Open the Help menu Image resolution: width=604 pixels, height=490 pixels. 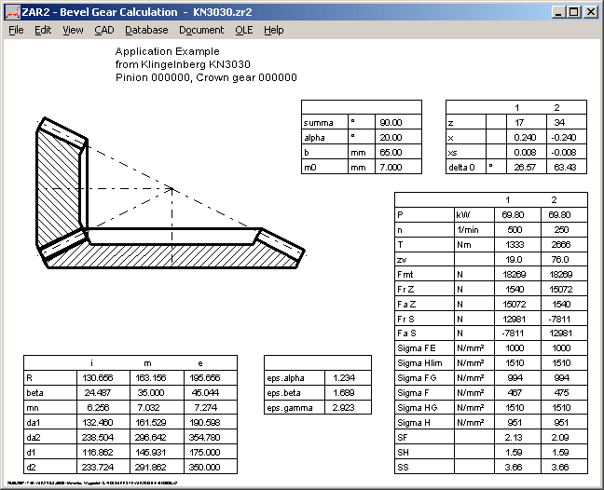coord(273,30)
